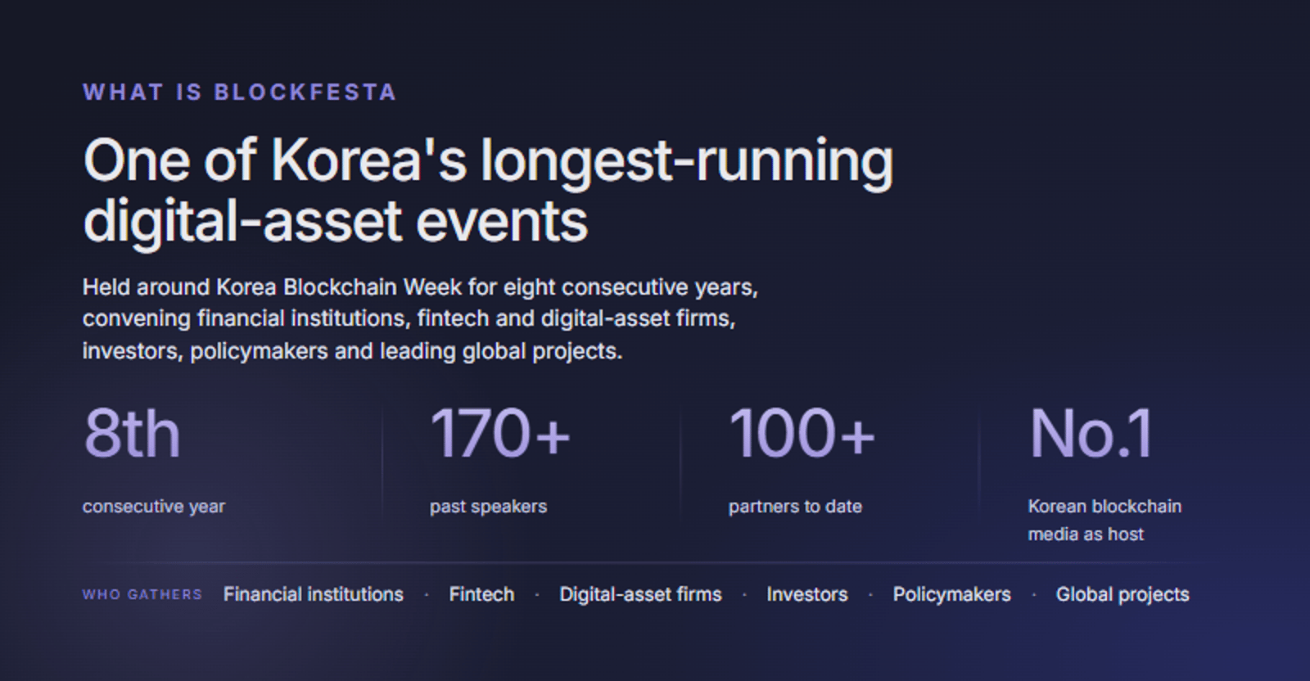This screenshot has height=681, width=1310.
Task: Click the 170+ statistic number
Action: (x=499, y=433)
